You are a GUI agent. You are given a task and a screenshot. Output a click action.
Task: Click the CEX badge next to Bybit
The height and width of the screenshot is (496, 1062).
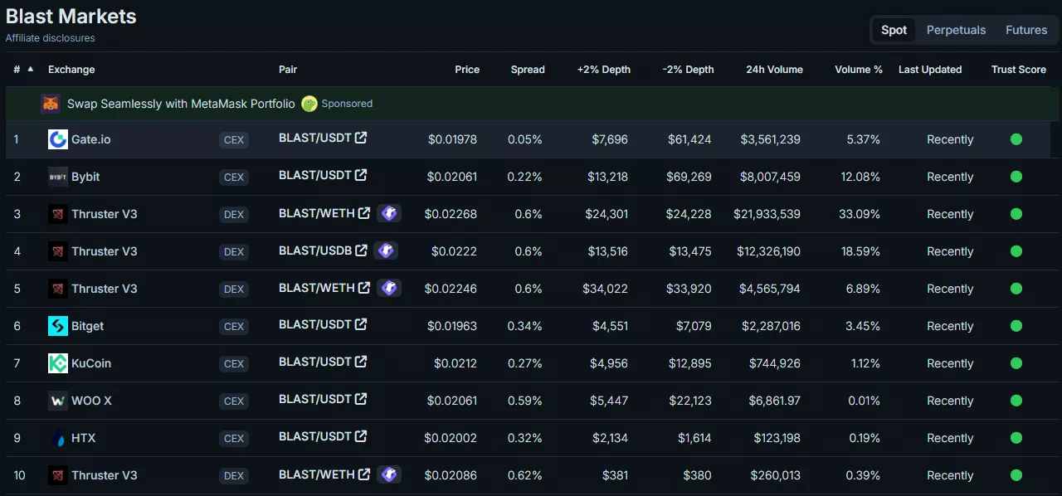233,176
